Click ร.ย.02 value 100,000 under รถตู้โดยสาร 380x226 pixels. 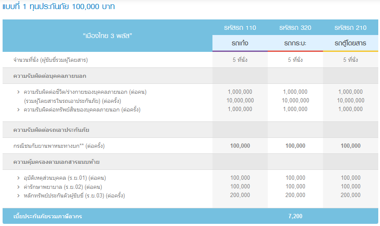pyautogui.click(x=351, y=187)
